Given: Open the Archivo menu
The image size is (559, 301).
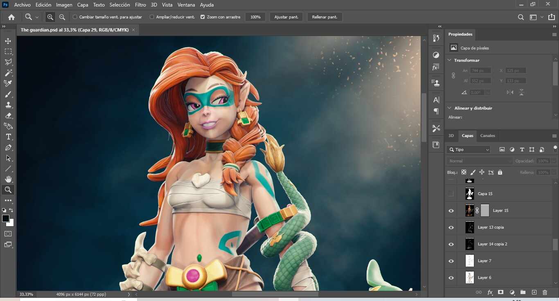Looking at the screenshot, I should 22,5.
